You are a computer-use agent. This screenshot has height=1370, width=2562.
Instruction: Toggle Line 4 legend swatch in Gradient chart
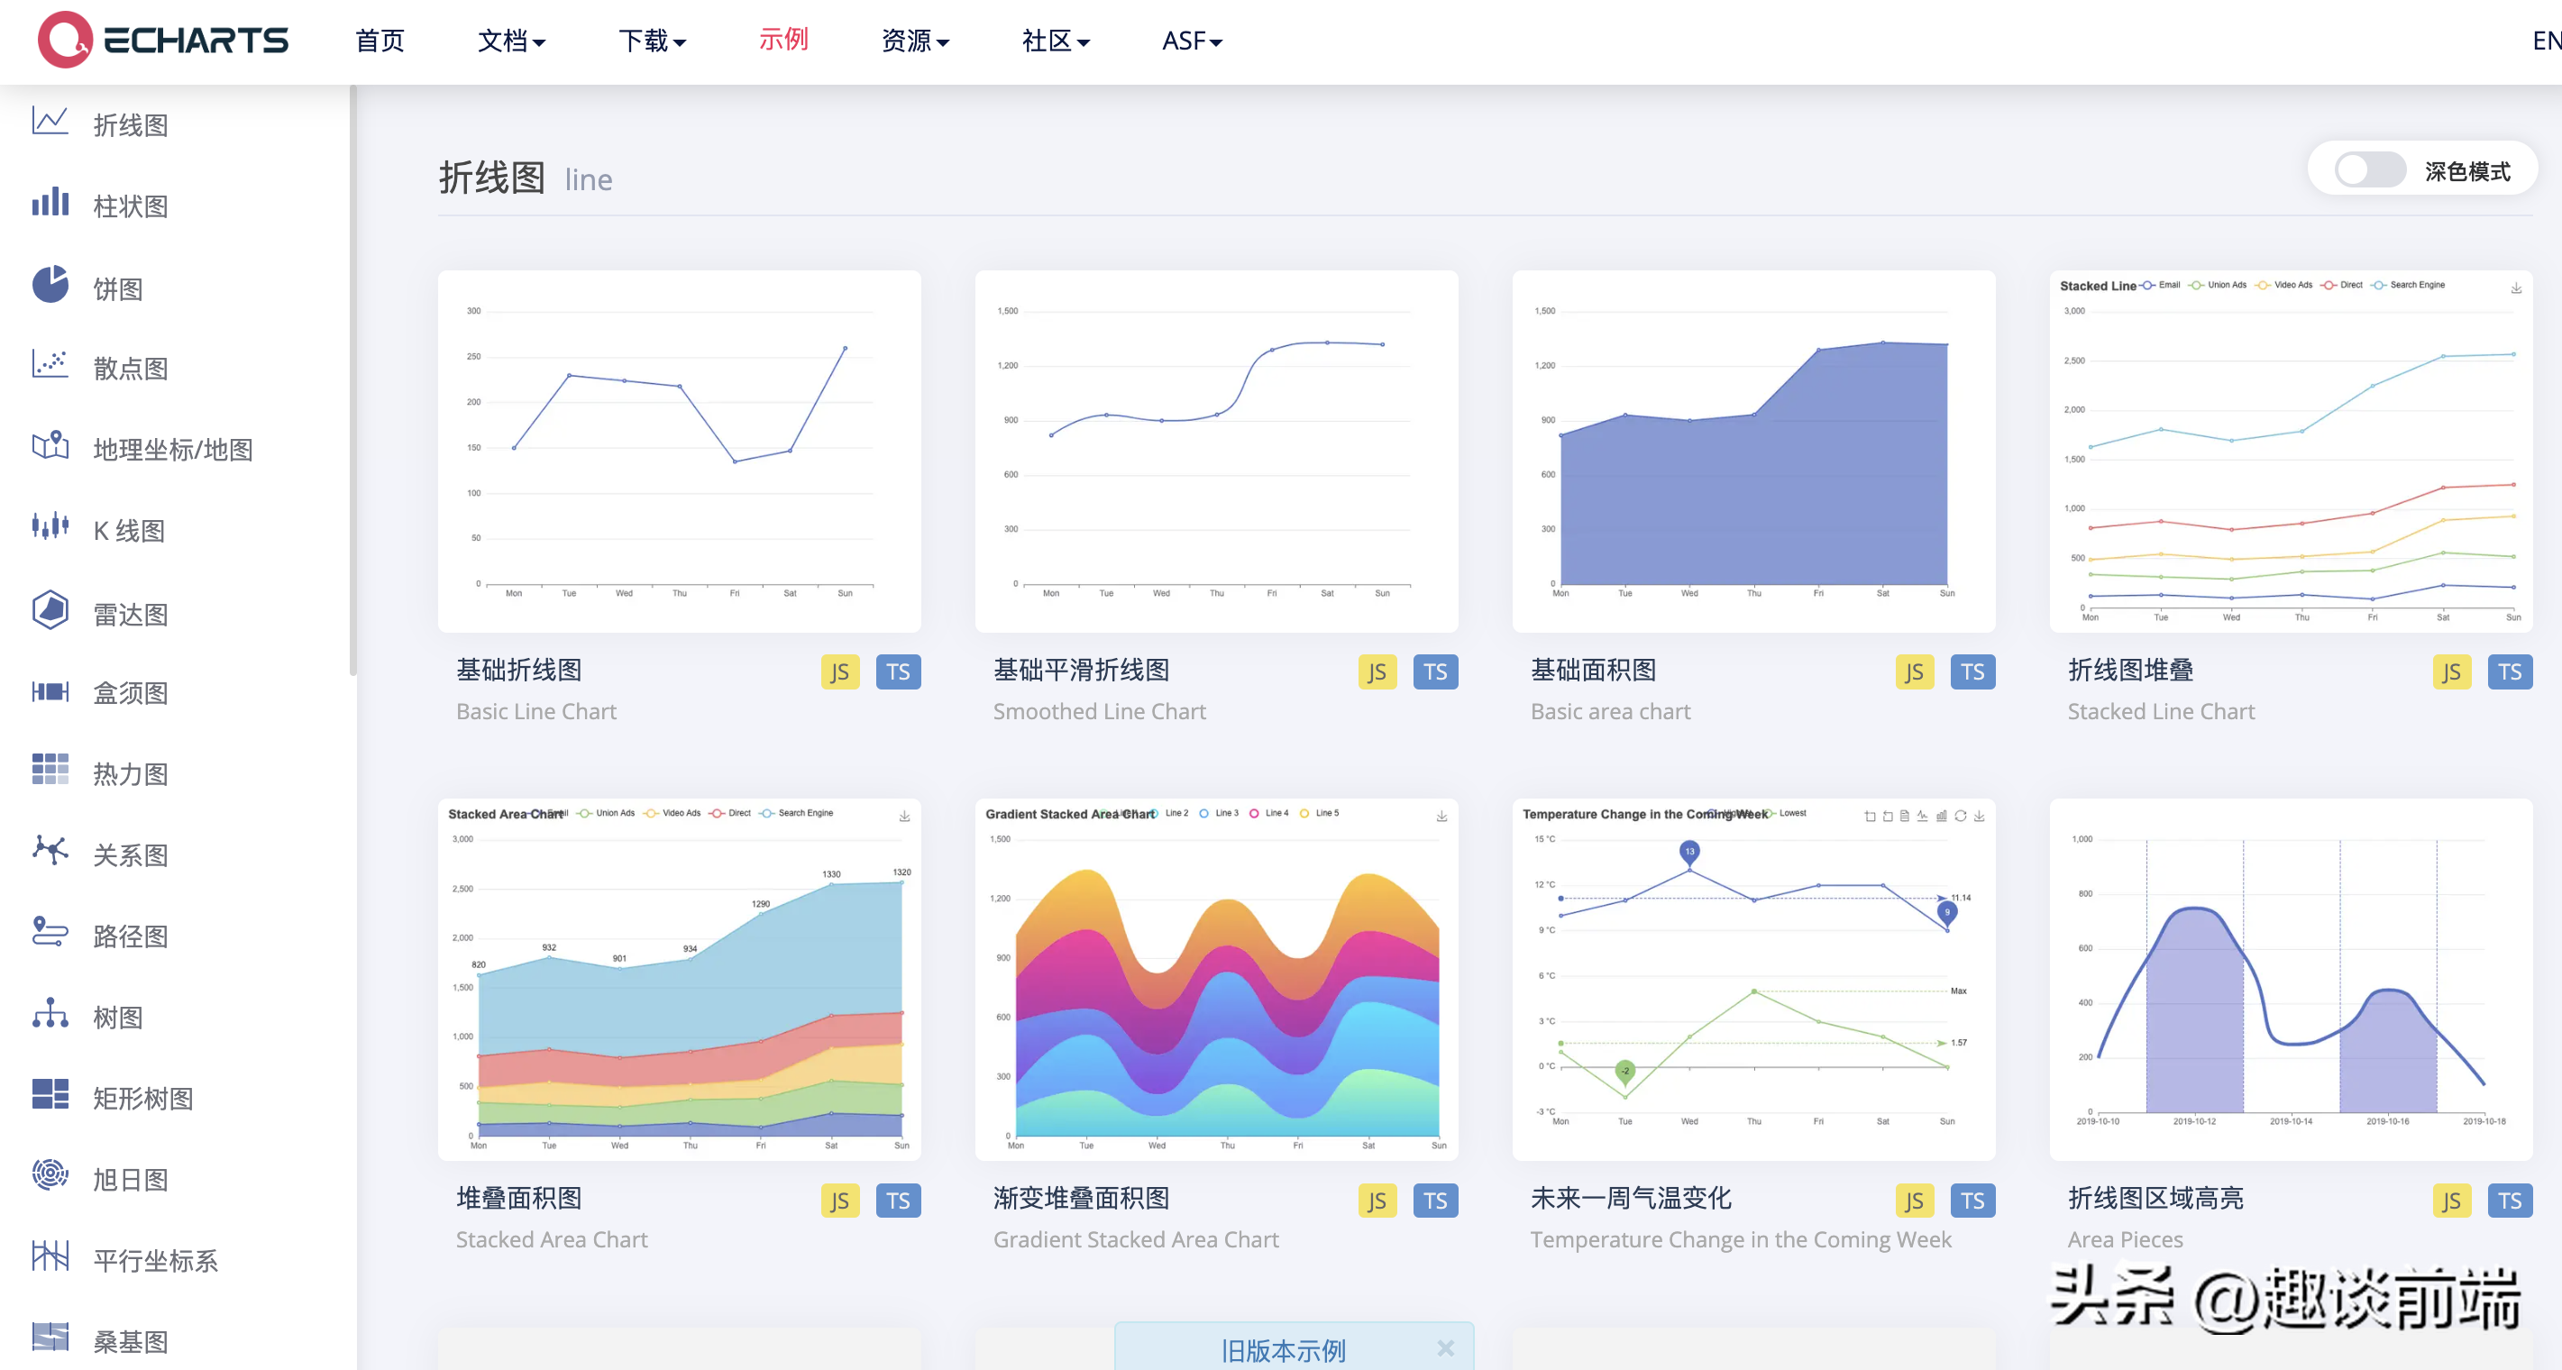coord(1255,813)
